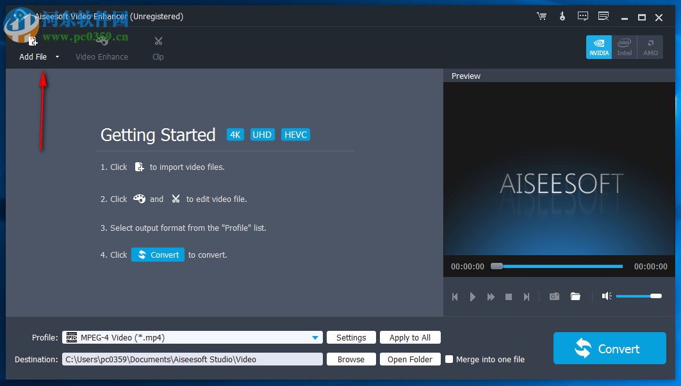The width and height of the screenshot is (681, 386).
Task: Check Merge into one file
Action: [x=449, y=359]
